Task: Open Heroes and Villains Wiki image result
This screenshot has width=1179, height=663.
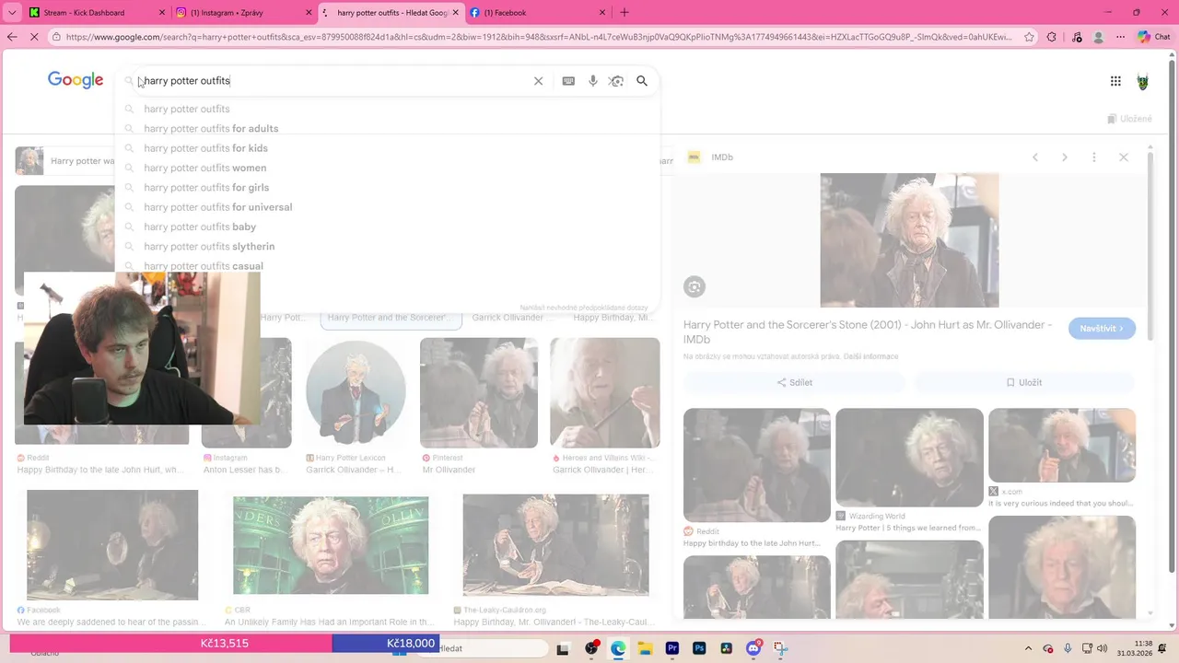Action: [605, 393]
